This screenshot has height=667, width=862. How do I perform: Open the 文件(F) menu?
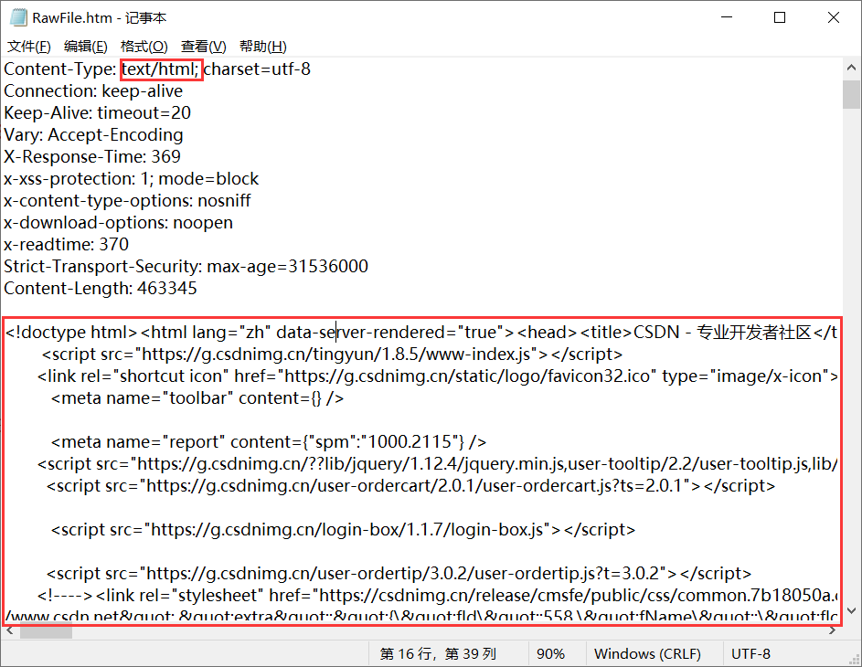coord(28,47)
